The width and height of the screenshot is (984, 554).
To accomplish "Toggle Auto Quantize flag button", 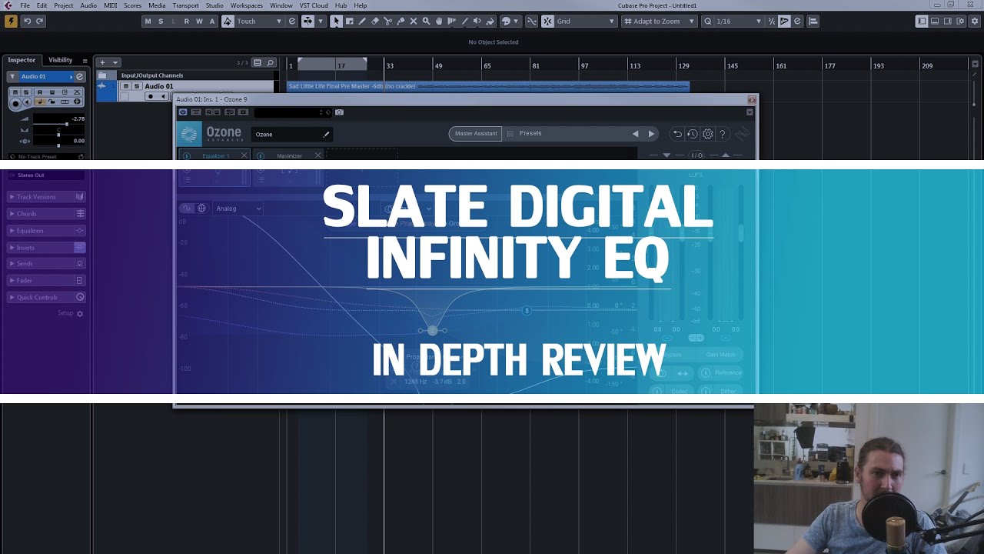I will point(784,21).
